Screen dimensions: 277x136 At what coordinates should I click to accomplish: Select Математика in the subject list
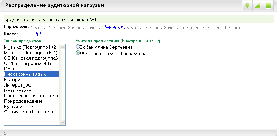click(32, 91)
